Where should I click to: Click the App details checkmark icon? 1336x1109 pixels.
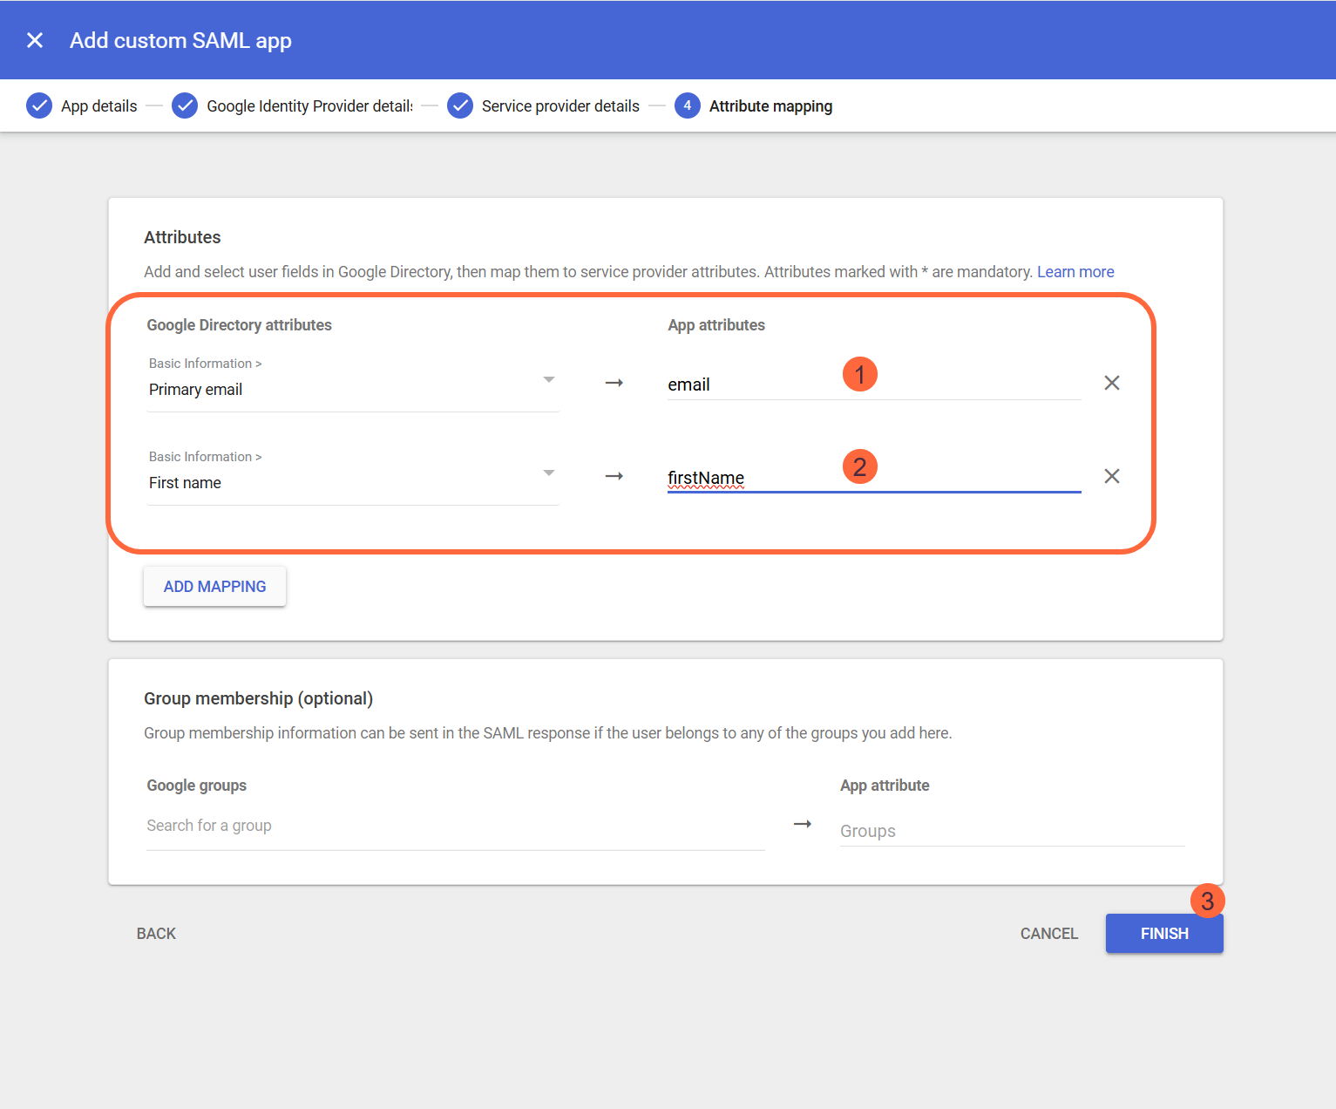[x=39, y=105]
